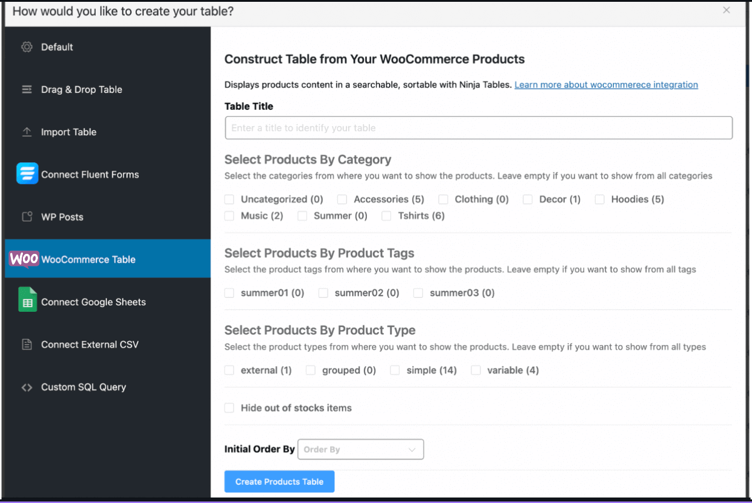
Task: Select the simple (14) product type
Action: point(395,370)
